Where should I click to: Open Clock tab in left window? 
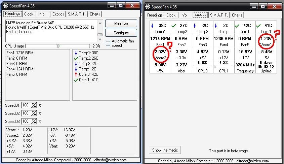click(x=29, y=14)
